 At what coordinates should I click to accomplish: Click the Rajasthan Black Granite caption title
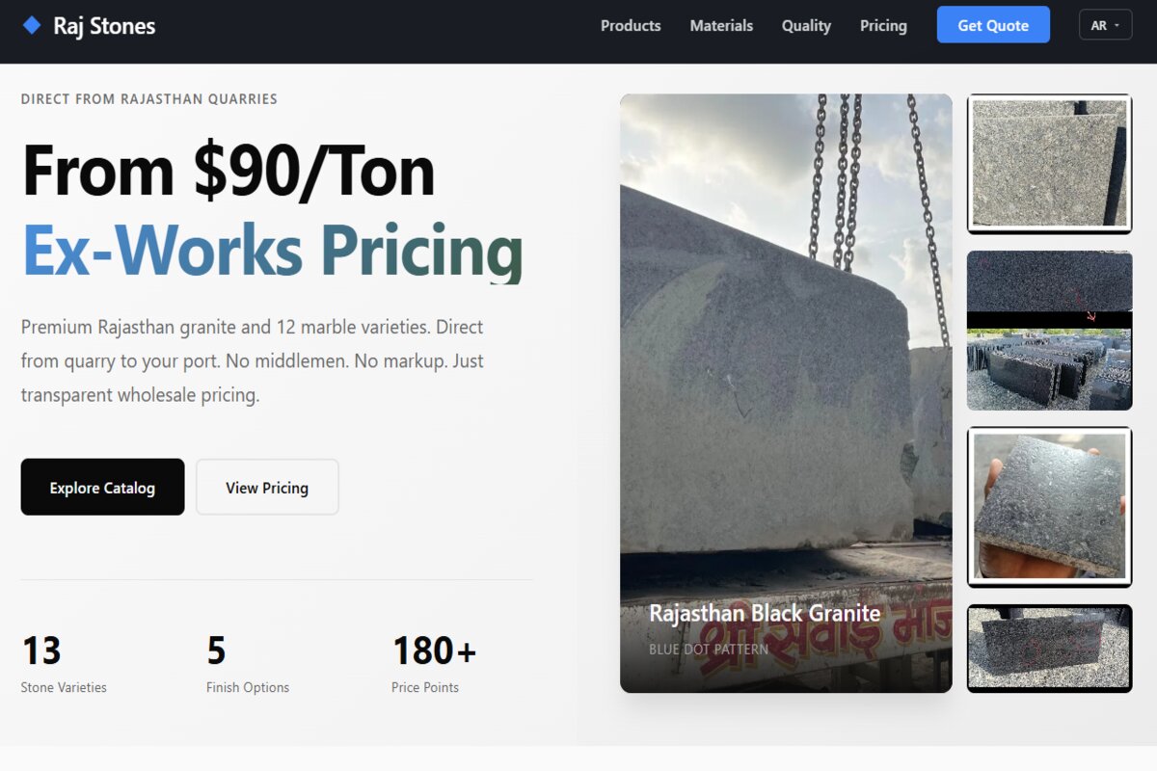coord(765,614)
